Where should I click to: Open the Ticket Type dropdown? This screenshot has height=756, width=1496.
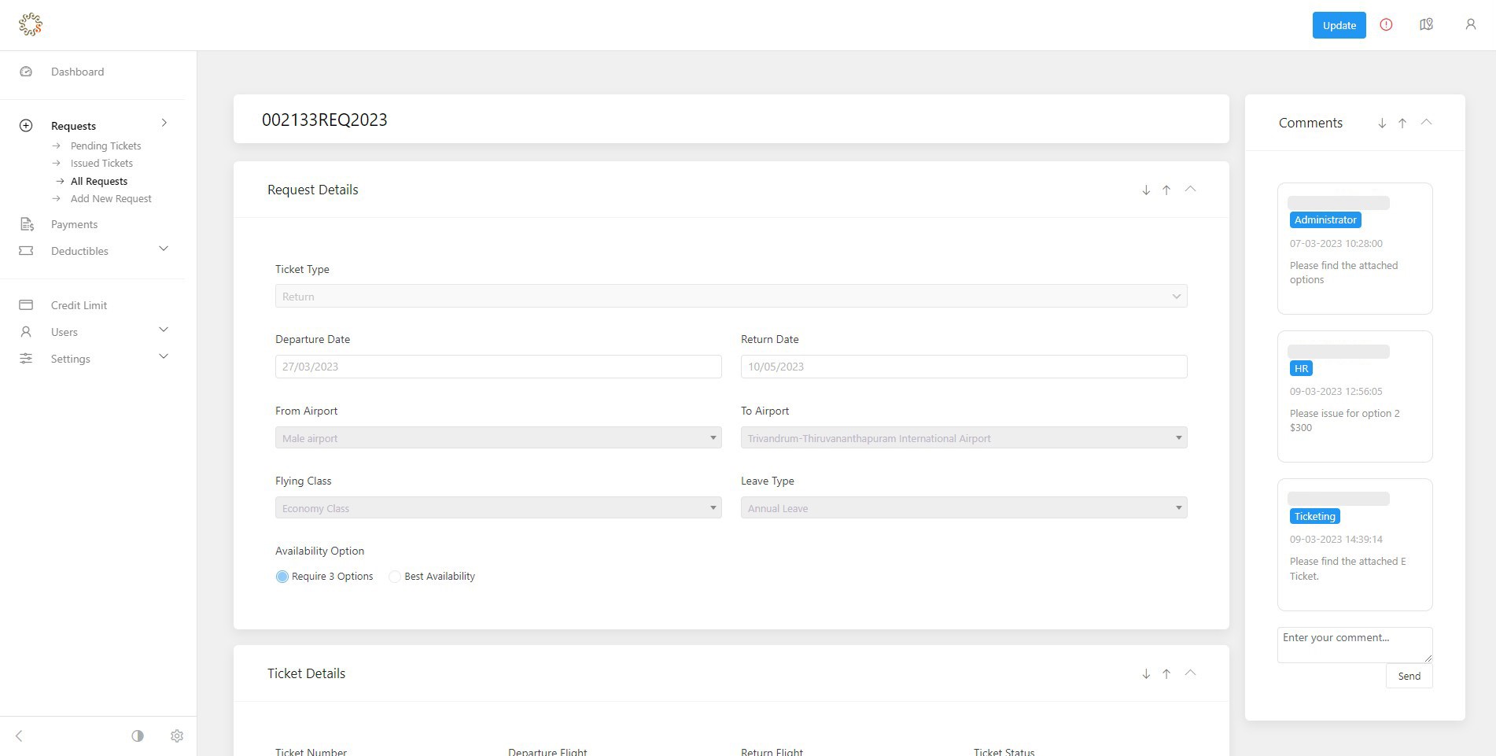pos(731,297)
